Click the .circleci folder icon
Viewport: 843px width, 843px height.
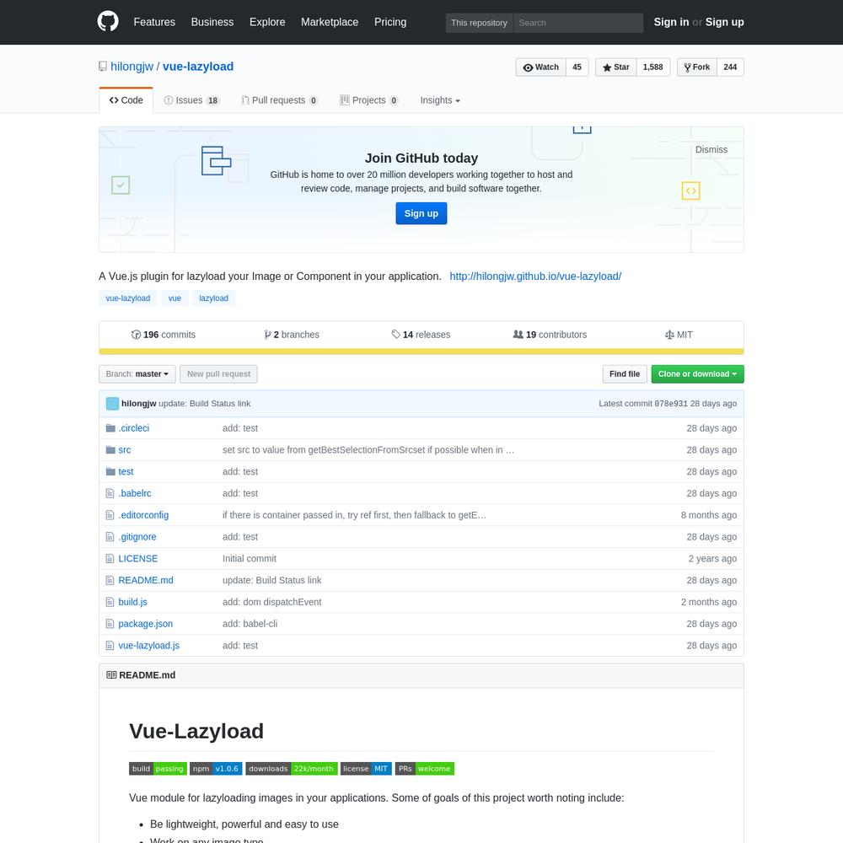coord(110,428)
